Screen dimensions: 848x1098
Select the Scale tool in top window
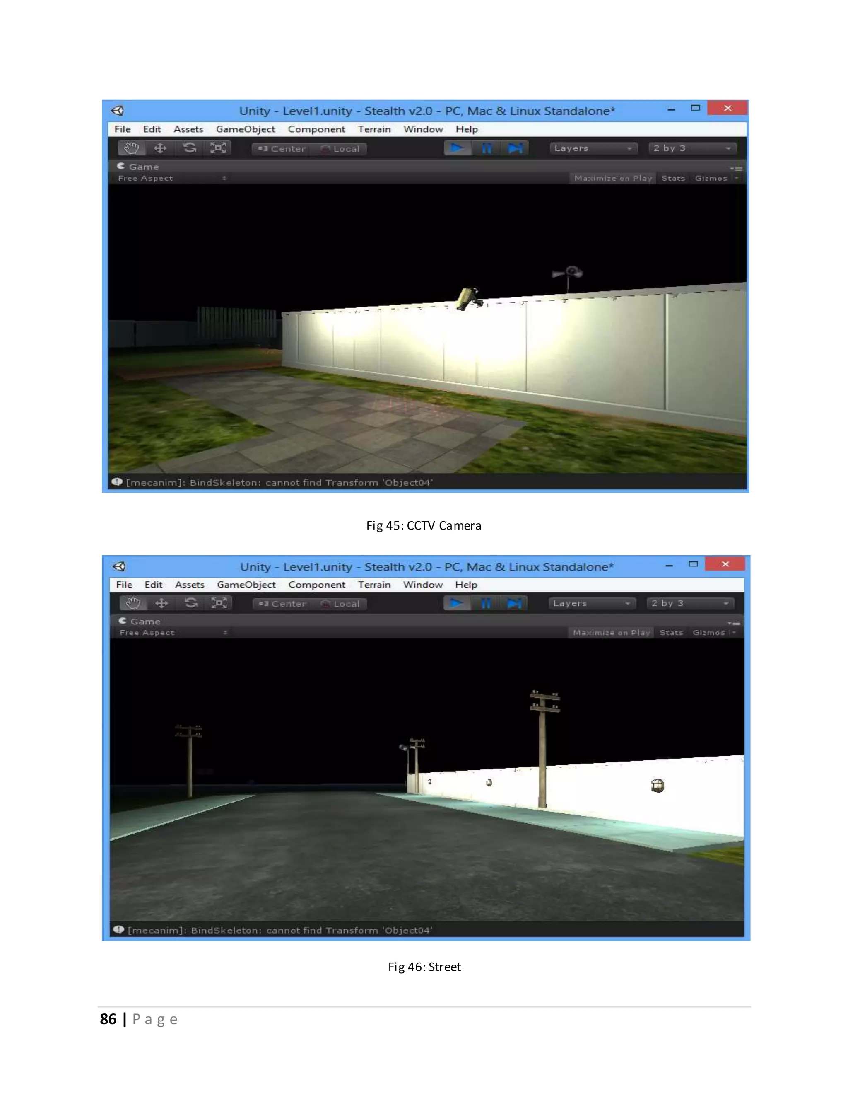click(x=218, y=148)
